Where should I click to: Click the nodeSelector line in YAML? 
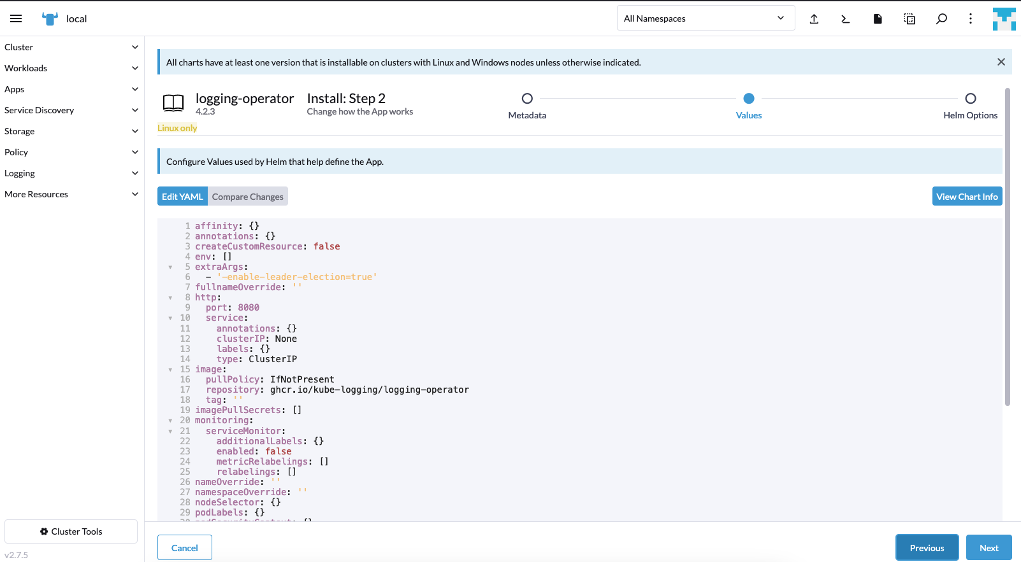pyautogui.click(x=238, y=502)
